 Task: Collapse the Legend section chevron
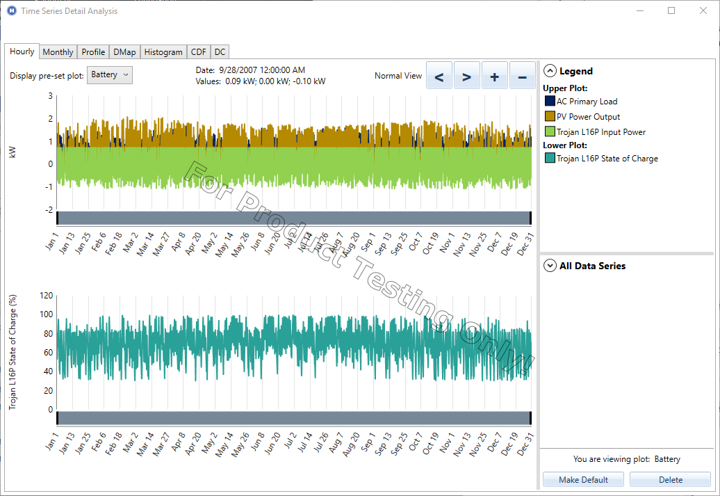pos(550,71)
